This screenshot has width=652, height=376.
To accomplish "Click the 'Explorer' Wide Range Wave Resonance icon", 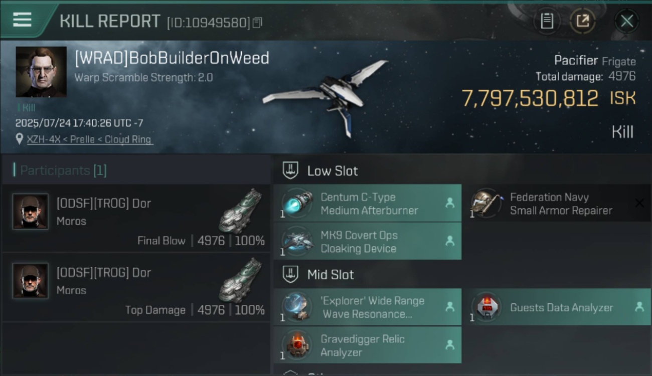I will pos(297,307).
